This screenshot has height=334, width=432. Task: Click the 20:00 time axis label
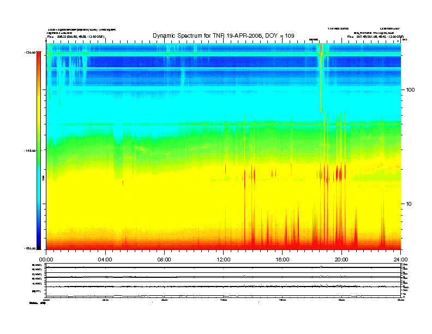[341, 260]
